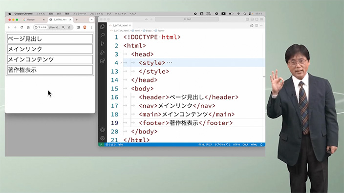344x193 pixels.
Task: Open Source Control view in VS Code
Action: pos(102,44)
